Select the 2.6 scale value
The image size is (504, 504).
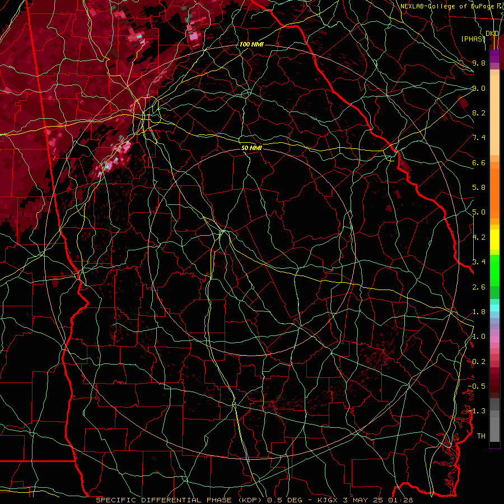click(x=479, y=287)
